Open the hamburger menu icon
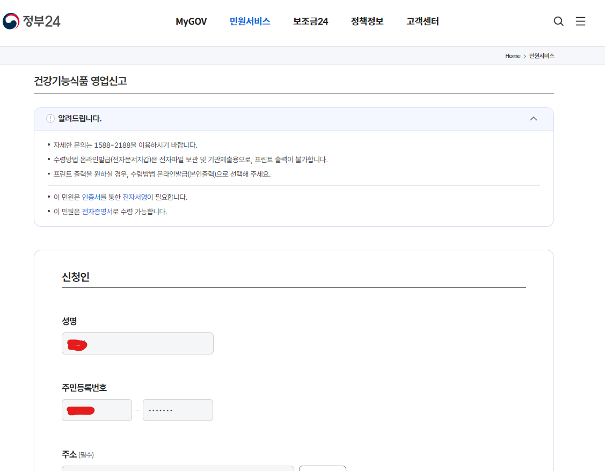The height and width of the screenshot is (471, 605). point(580,21)
